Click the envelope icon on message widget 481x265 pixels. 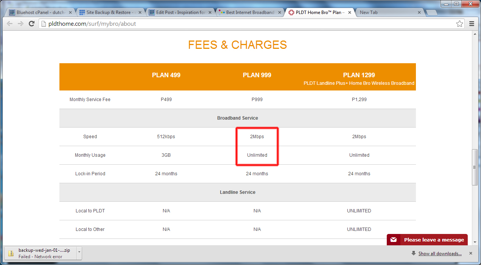click(394, 240)
